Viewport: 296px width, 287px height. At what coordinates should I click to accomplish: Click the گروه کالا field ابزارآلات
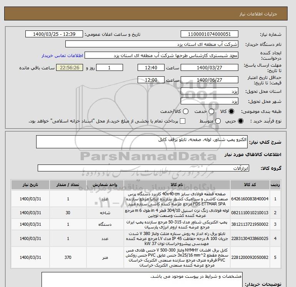pos(143,168)
